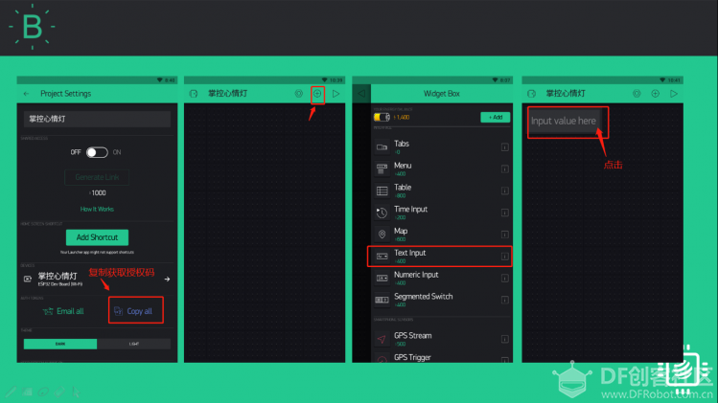Open the How It Works link
The height and width of the screenshot is (403, 718).
[x=97, y=209]
